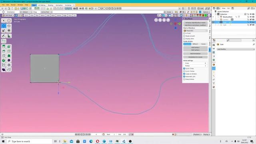This screenshot has width=256, height=144.
Task: Select the Loop Cut tool
Action: [9, 51]
